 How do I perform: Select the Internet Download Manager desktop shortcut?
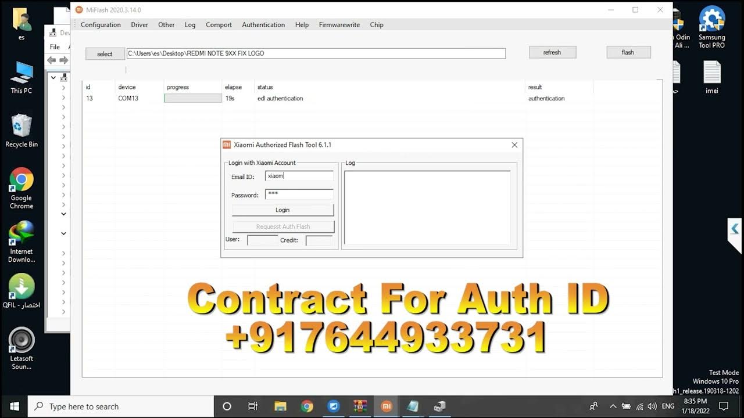[x=22, y=242]
